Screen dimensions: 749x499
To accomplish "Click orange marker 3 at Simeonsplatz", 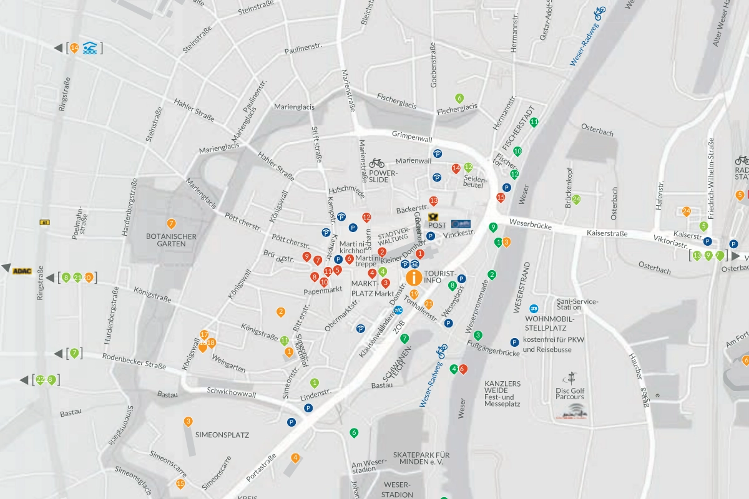I will [x=188, y=422].
